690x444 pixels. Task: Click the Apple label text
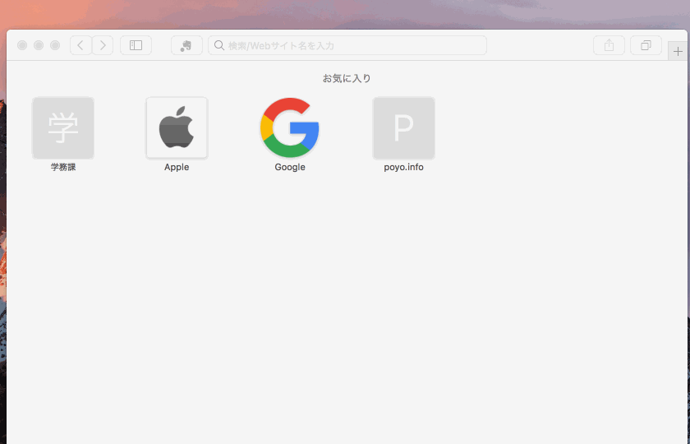177,168
